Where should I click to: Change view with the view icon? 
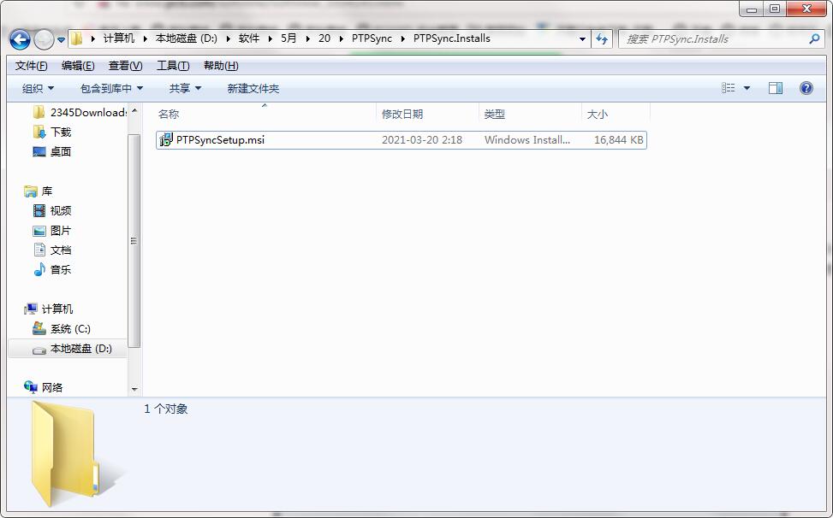729,88
